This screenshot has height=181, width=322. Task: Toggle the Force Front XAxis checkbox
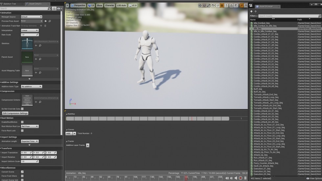22,176
